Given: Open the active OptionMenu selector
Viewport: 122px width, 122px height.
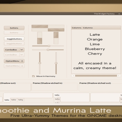Looking at the screenshot, I should click(x=14, y=61).
